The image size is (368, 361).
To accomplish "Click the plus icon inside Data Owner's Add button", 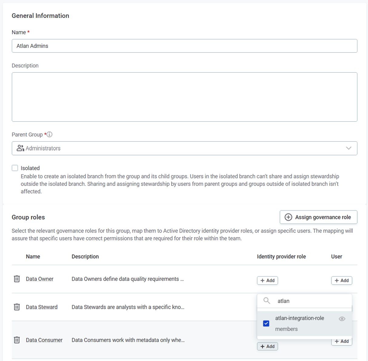I will click(263, 281).
